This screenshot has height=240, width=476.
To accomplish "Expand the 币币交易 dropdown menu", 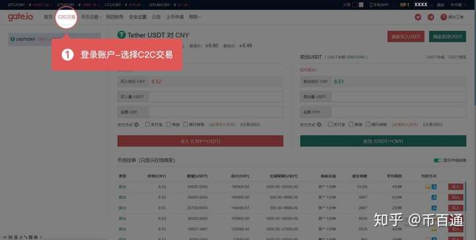I will click(91, 17).
